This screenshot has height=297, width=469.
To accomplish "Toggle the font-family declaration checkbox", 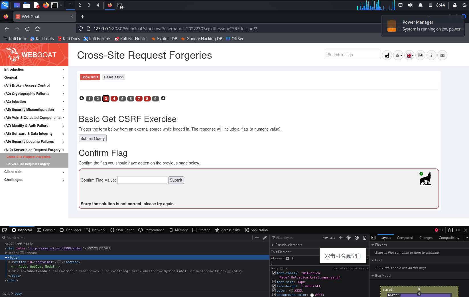I will 274,273.
